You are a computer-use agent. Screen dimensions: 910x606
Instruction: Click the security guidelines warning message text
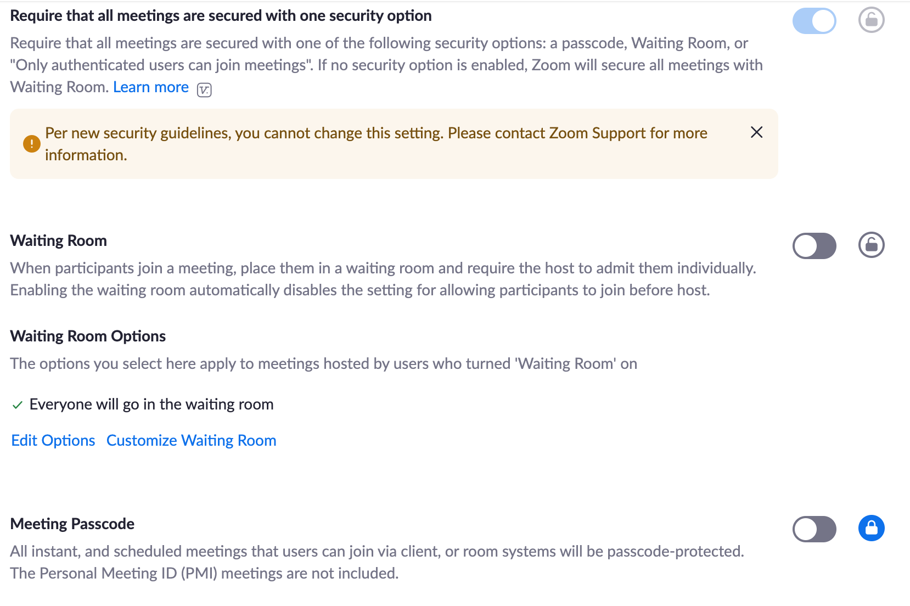(375, 133)
